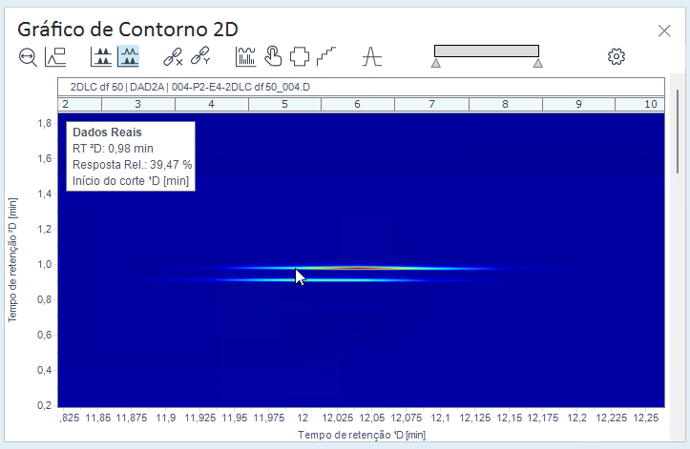Click 'Resposta Rel.: 39,47 %' tooltip line
This screenshot has width=690, height=449.
pyautogui.click(x=132, y=165)
